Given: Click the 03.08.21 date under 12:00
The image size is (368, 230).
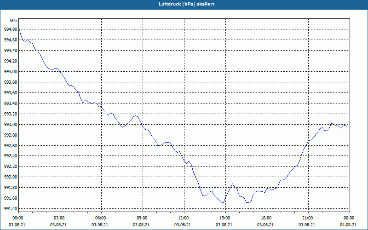Looking at the screenshot, I should [183, 224].
